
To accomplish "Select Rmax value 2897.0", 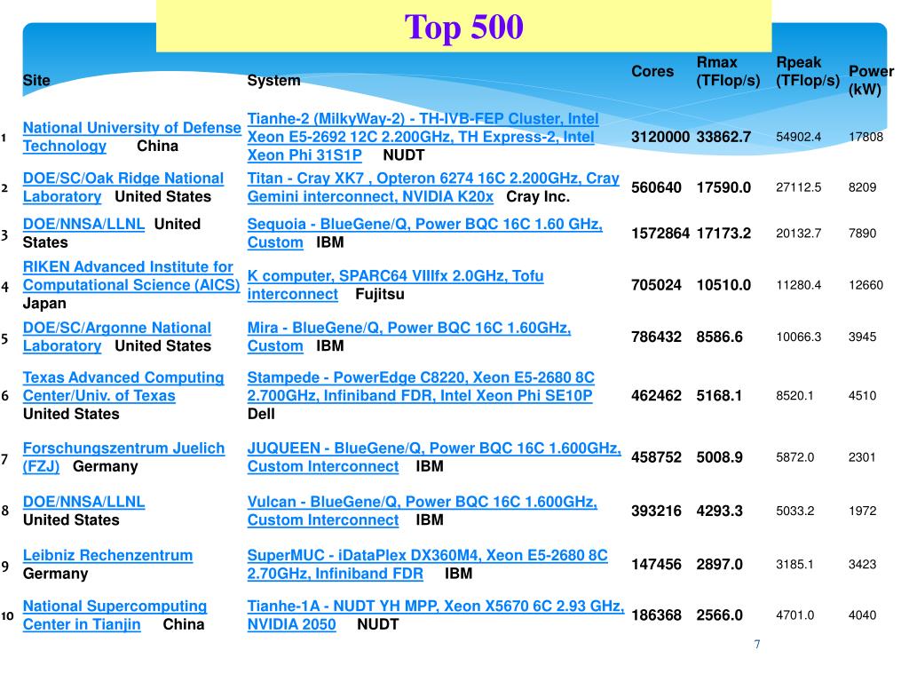I will (x=719, y=564).
